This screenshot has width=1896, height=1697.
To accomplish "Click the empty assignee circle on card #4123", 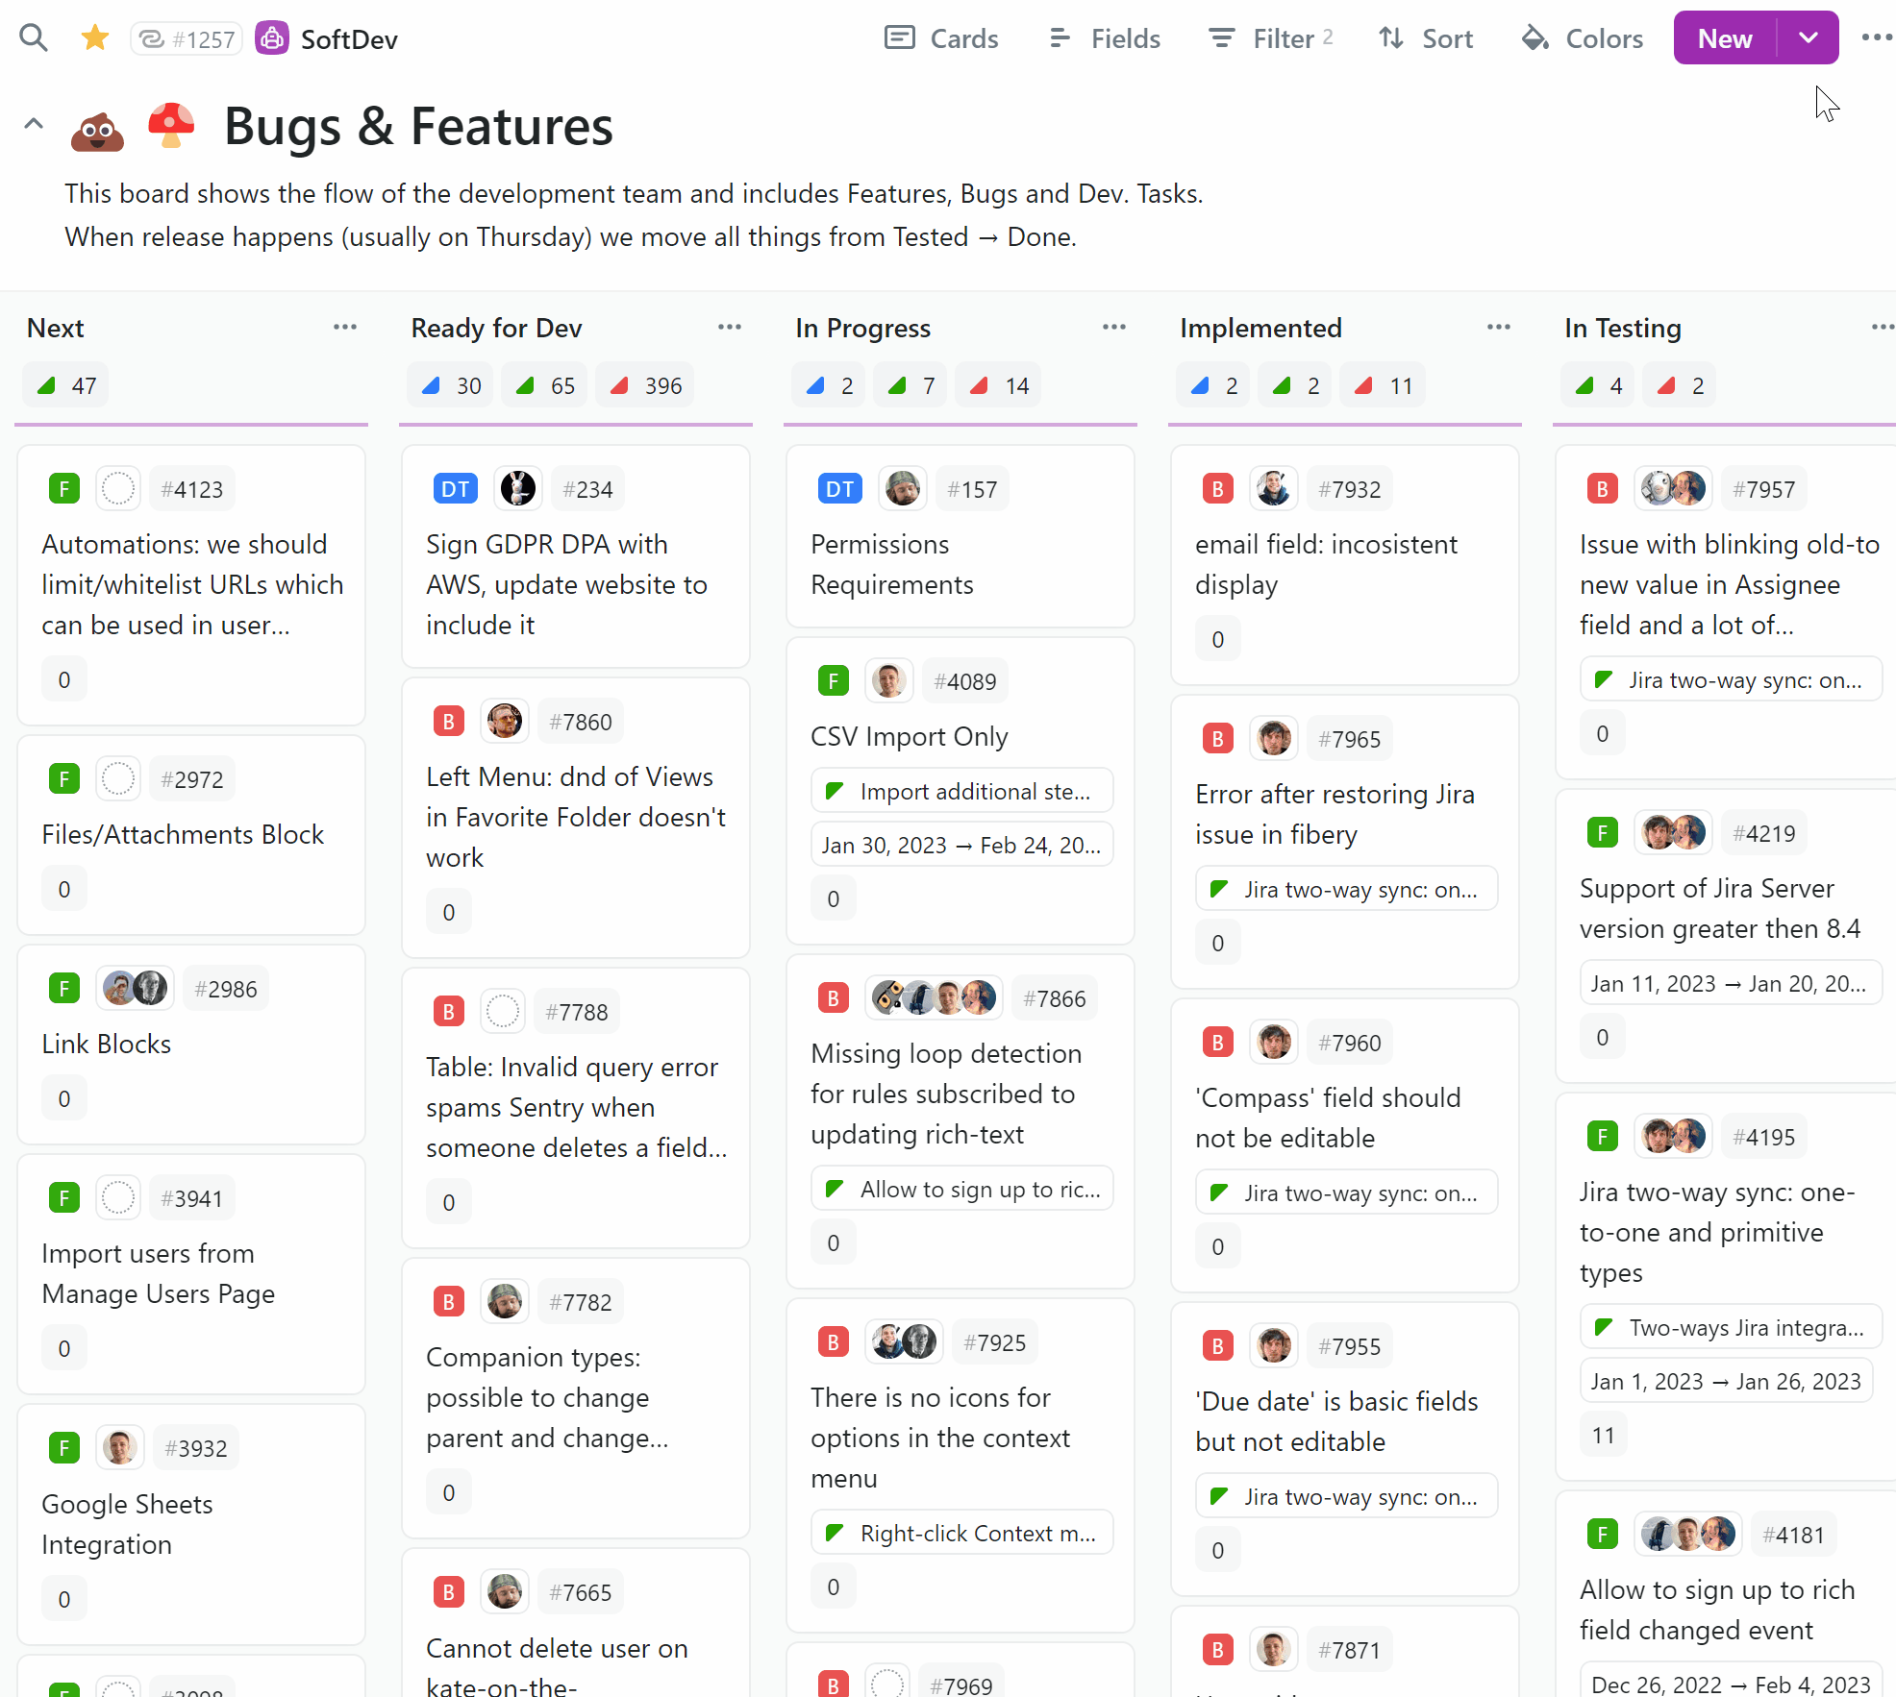I will pyautogui.click(x=118, y=489).
